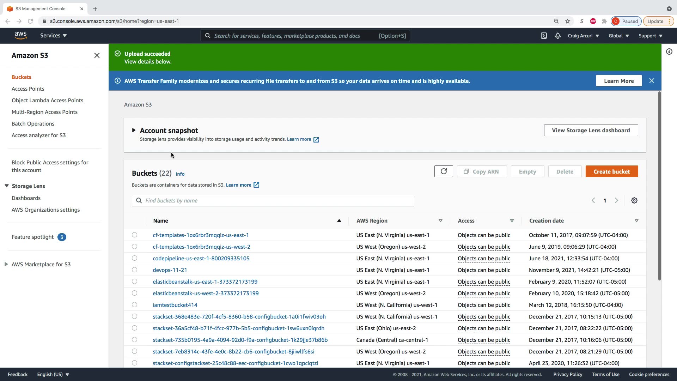Expand the Account snapshot section
Viewport: 677px width, 381px height.
click(134, 130)
